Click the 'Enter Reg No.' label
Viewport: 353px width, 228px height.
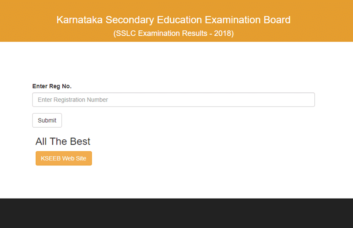point(52,86)
